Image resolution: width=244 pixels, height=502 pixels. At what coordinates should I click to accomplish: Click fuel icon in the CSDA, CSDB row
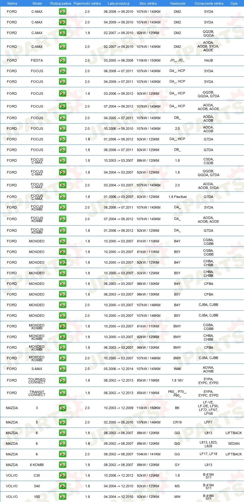tap(62, 160)
